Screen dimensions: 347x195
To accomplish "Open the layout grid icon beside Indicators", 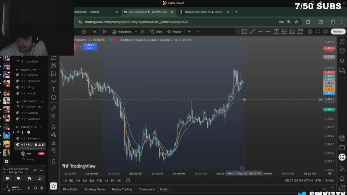I will [x=142, y=32].
